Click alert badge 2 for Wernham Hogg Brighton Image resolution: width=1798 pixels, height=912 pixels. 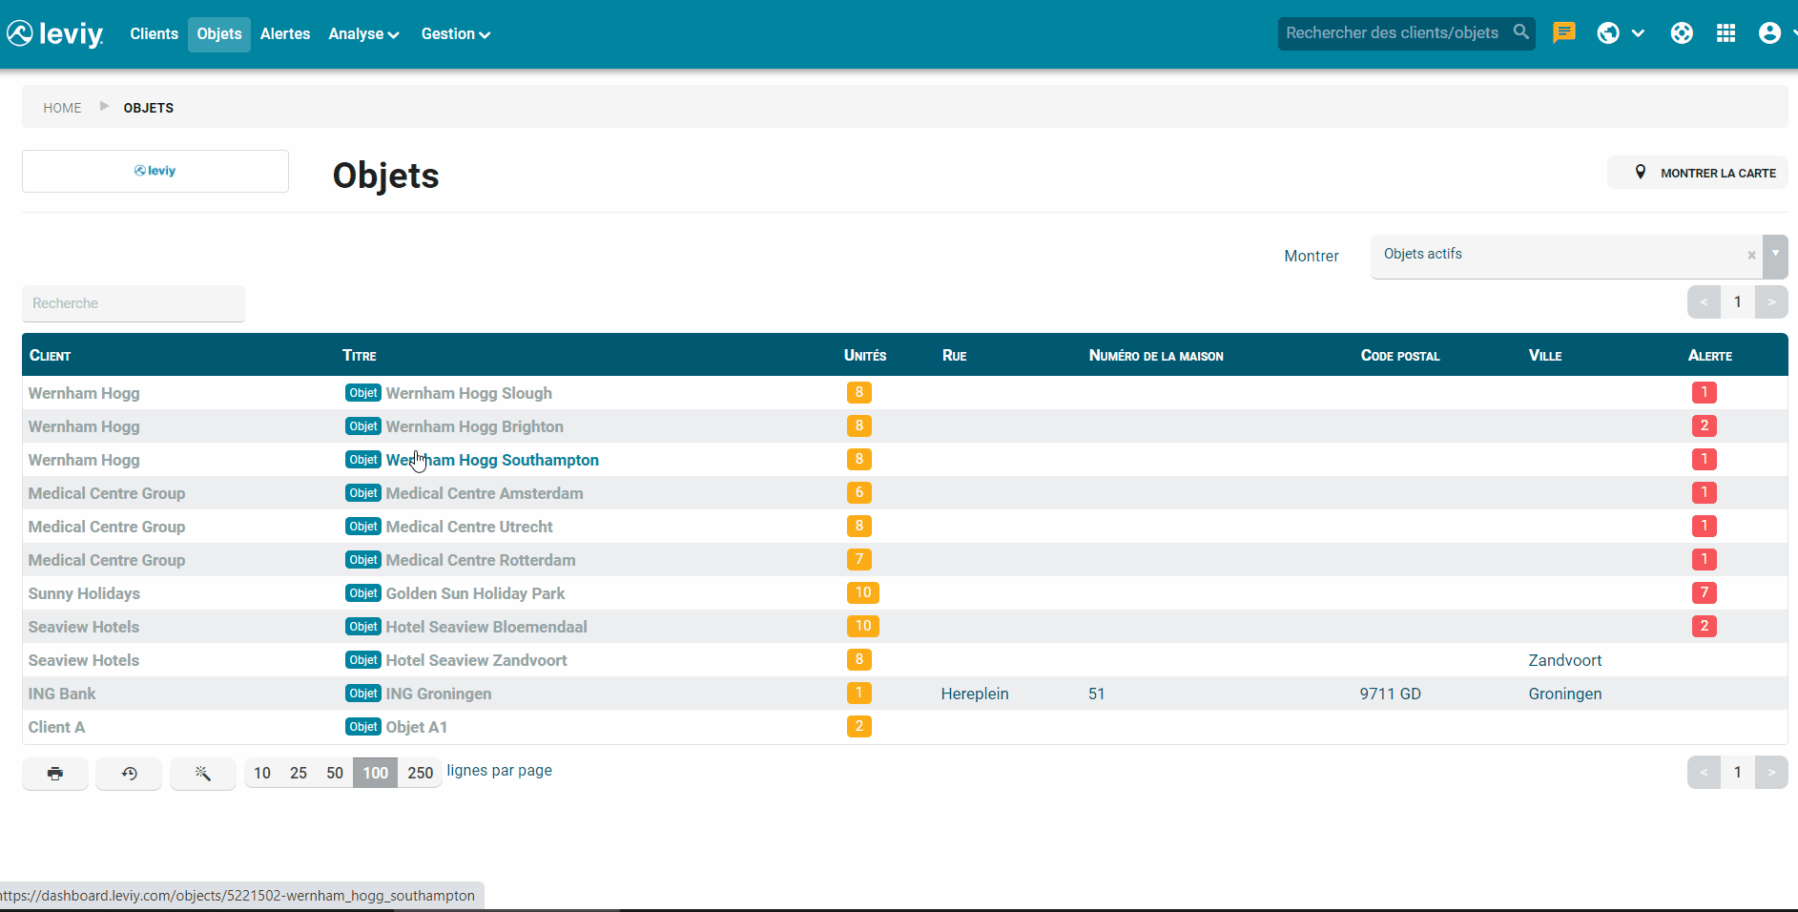coord(1704,425)
